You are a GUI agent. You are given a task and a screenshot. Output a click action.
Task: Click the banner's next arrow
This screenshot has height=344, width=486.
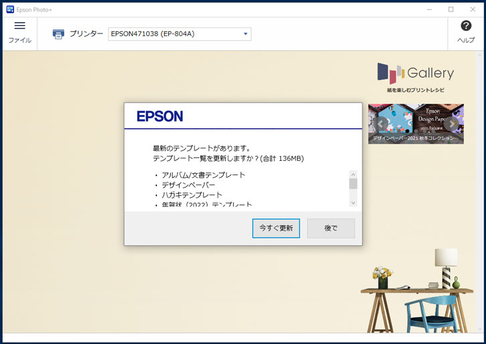(451, 124)
